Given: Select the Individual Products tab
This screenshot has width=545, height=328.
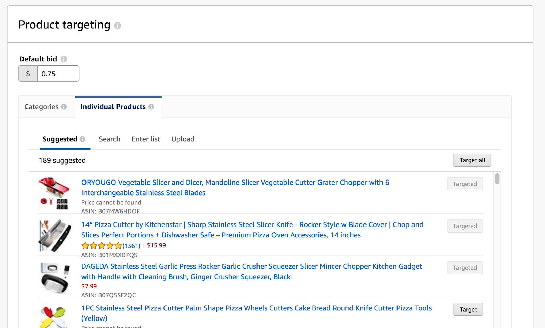Looking at the screenshot, I should point(113,107).
